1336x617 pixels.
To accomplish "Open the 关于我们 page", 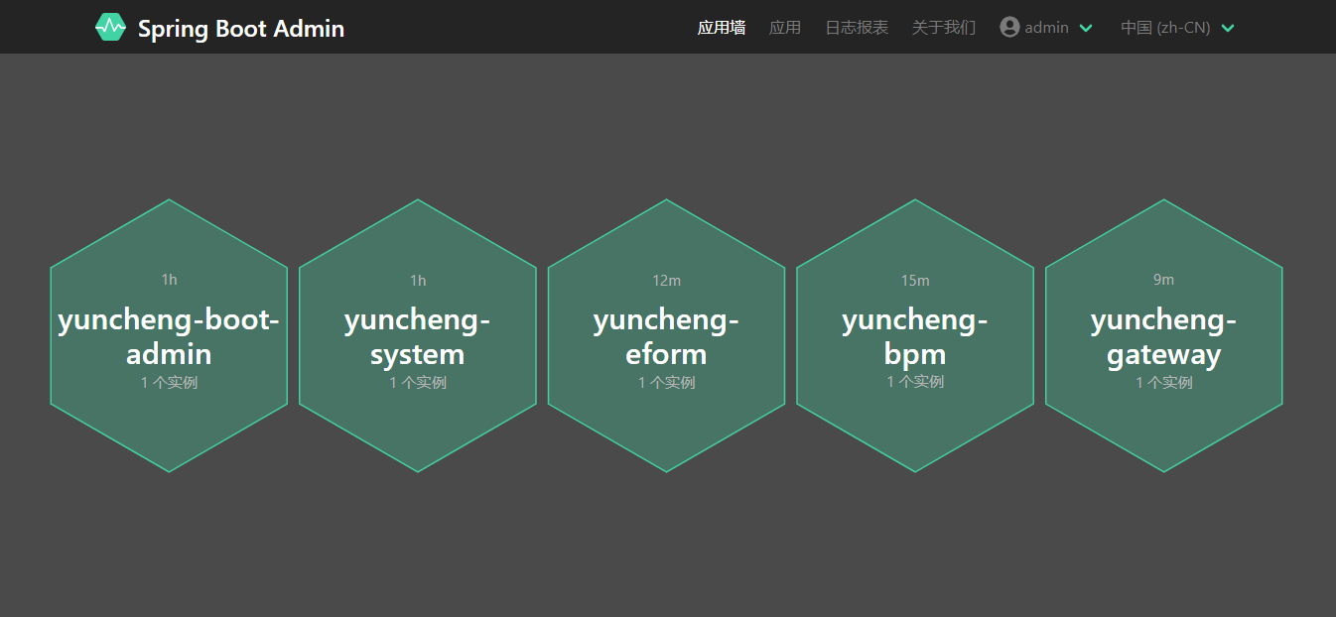I will point(943,27).
